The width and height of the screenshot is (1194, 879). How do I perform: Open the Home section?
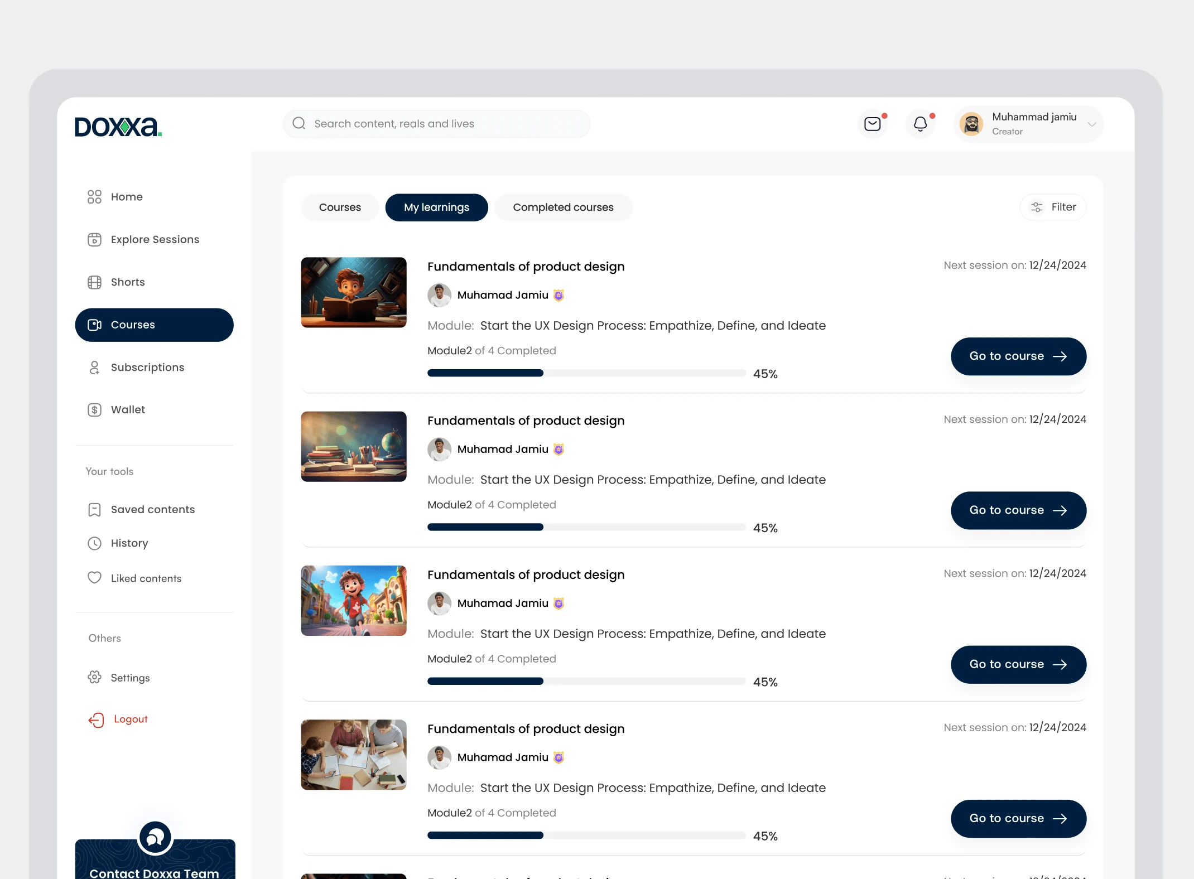126,196
